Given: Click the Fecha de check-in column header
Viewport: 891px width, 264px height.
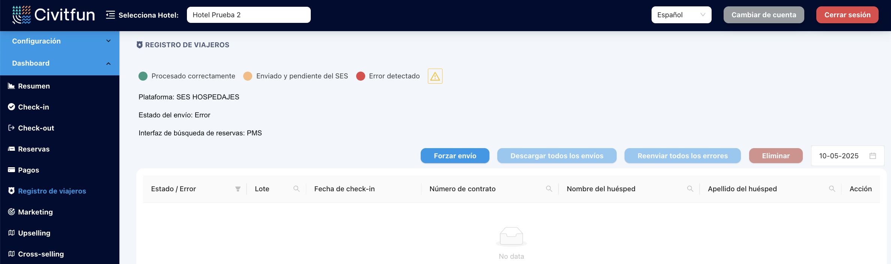Looking at the screenshot, I should (x=363, y=189).
